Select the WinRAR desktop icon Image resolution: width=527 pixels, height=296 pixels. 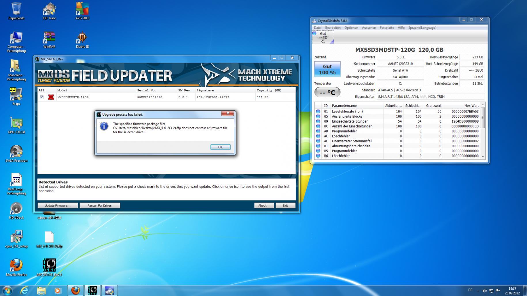pyautogui.click(x=49, y=40)
